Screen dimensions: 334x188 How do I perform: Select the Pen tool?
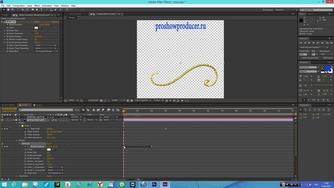(x=37, y=9)
